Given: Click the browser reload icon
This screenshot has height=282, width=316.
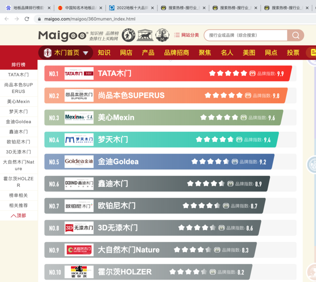Looking at the screenshot, I should coord(27,19).
